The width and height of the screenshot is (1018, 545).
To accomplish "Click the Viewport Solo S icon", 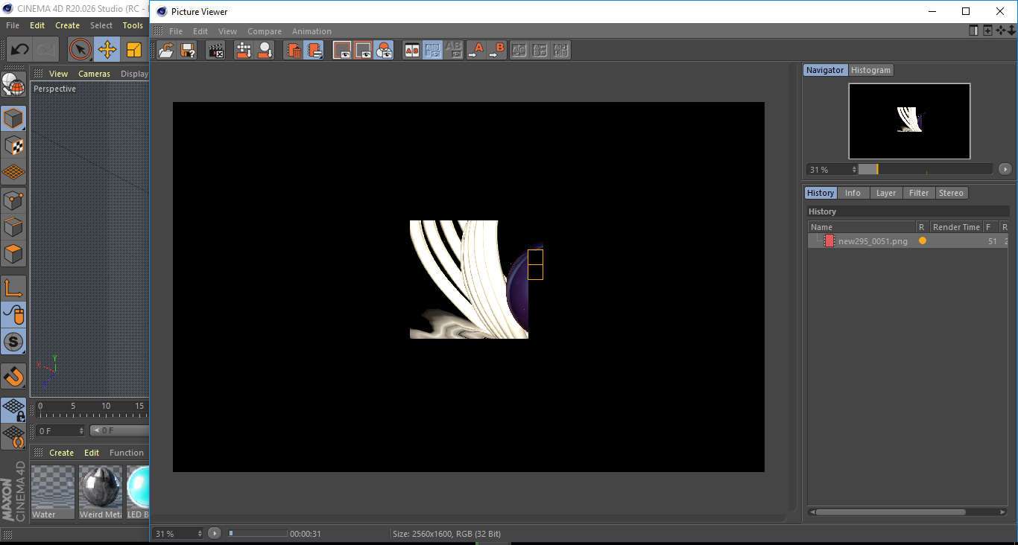I will 13,342.
